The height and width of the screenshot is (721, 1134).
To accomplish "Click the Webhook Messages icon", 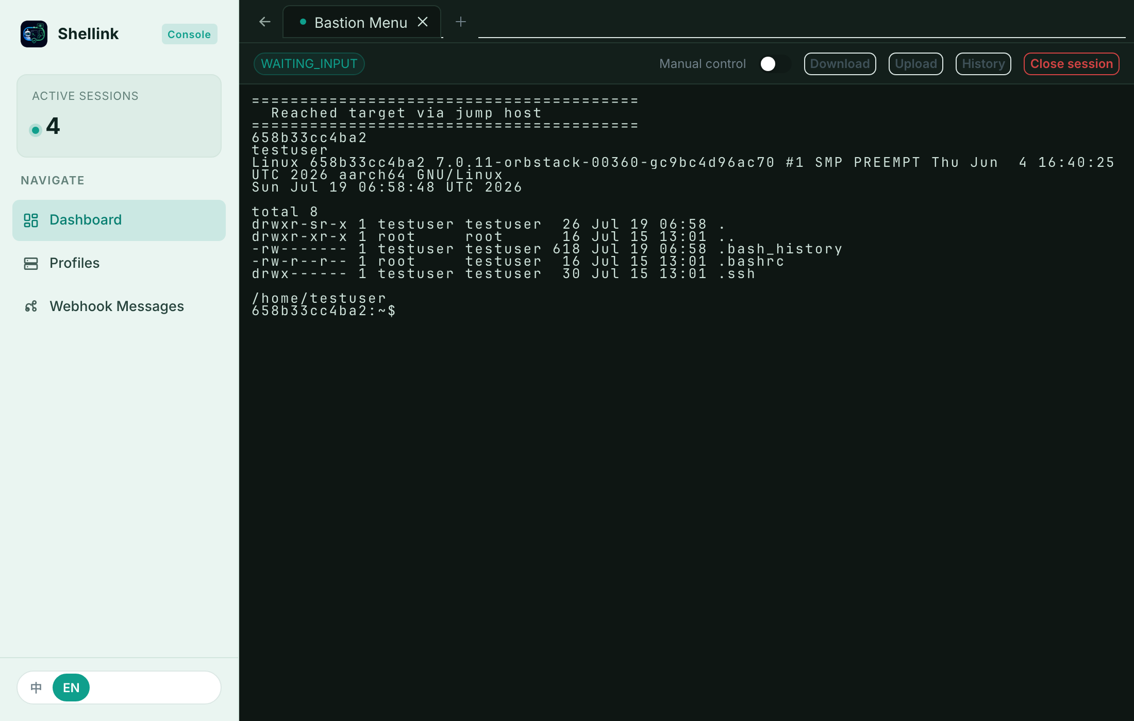I will [31, 307].
